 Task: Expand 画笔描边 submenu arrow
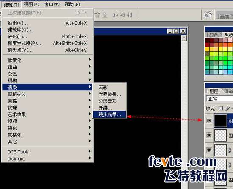[90, 93]
